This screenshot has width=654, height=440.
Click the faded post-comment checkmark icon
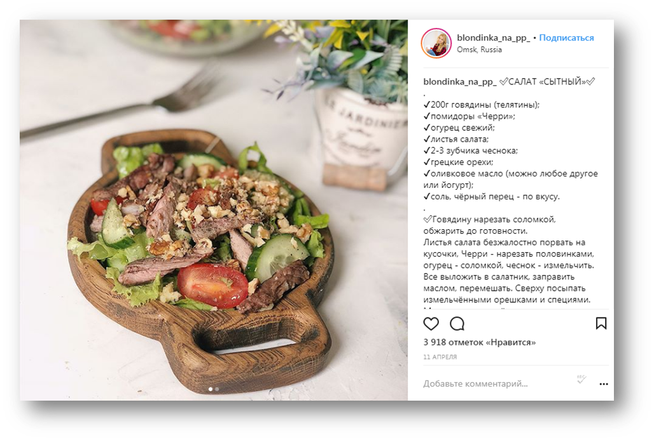coord(581,379)
